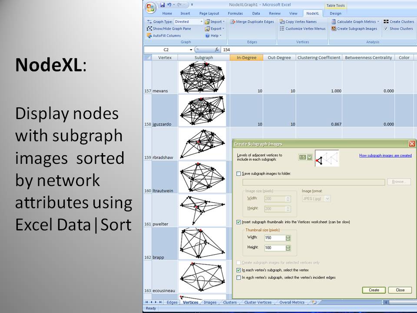Open Customize Vertex Menus
417x313 pixels.
click(x=302, y=29)
